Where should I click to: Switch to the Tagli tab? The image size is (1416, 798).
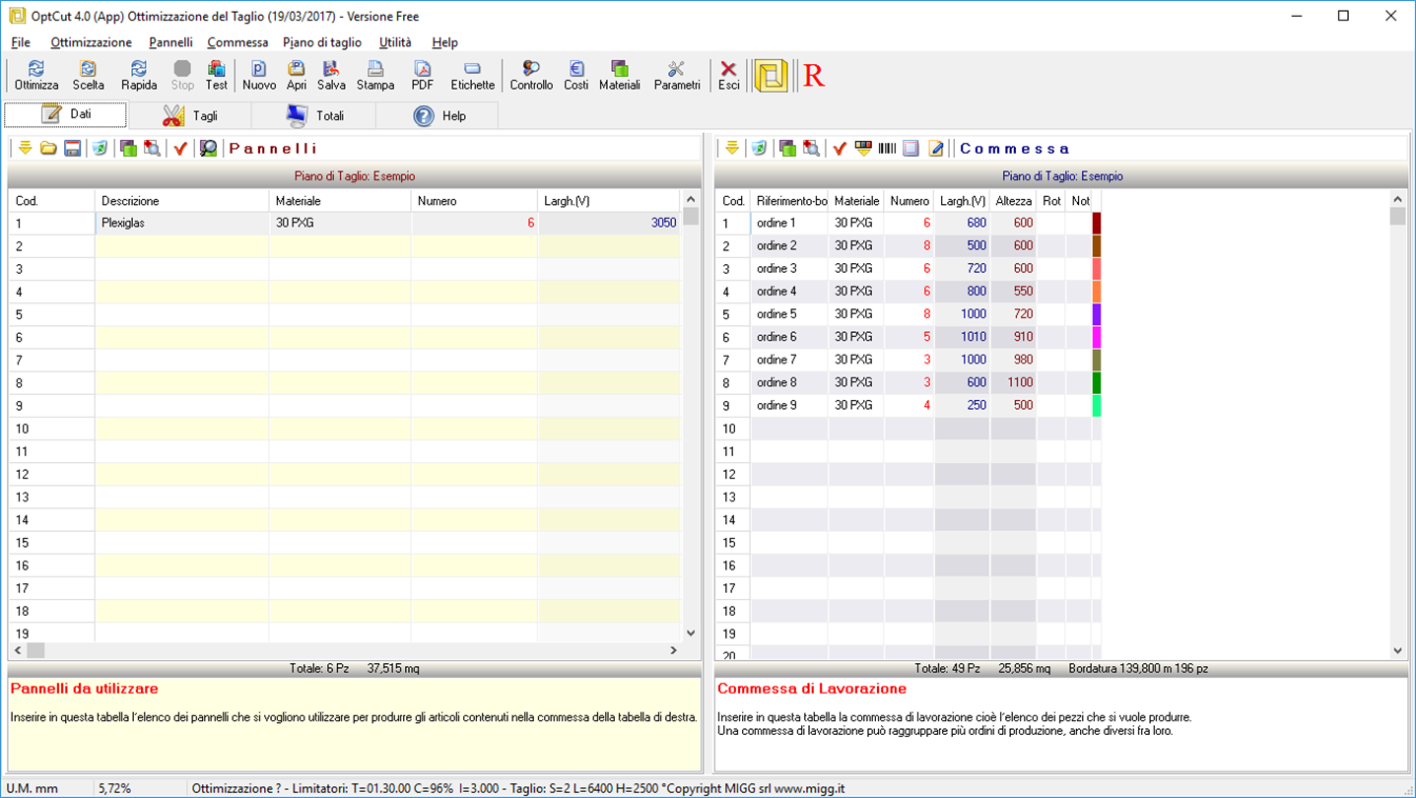[x=190, y=116]
